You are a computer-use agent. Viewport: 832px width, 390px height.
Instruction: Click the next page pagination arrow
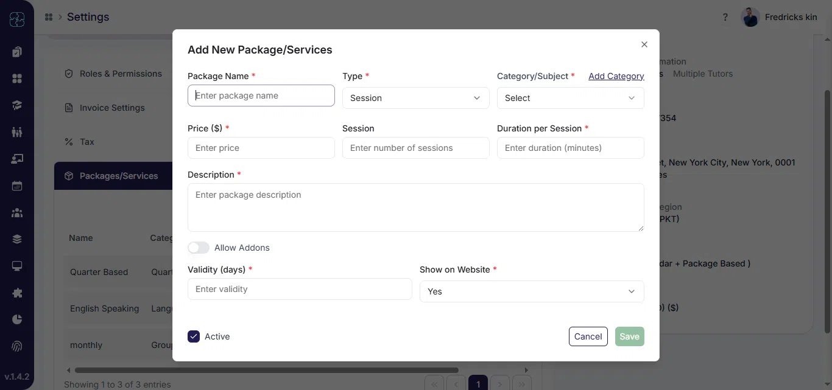coord(500,384)
